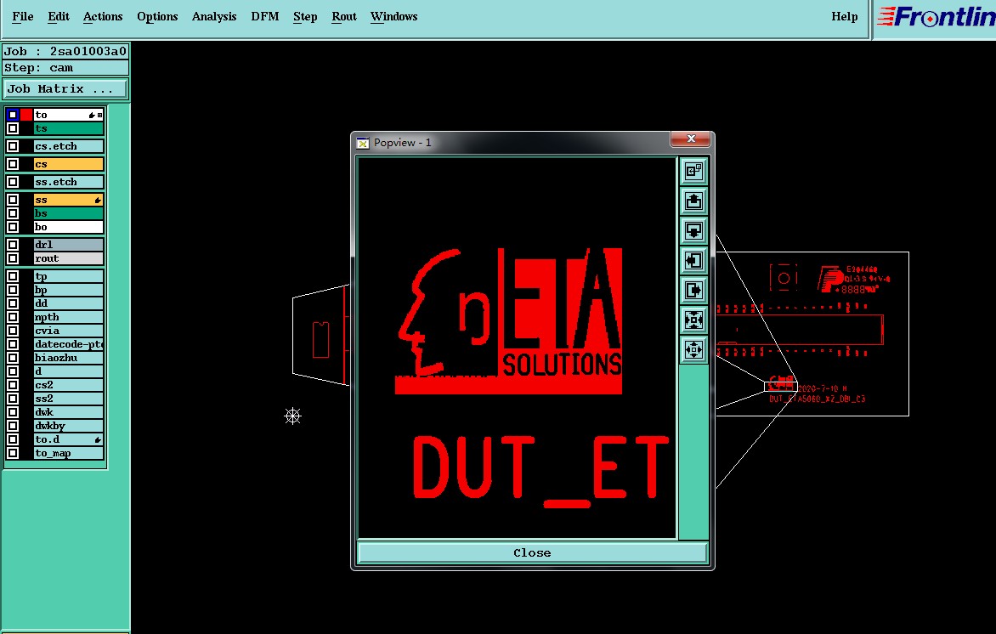This screenshot has width=996, height=634.
Task: Select layer name cs2
Action: (x=69, y=385)
